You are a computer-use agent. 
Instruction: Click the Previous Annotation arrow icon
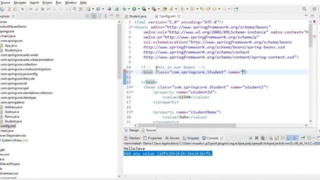(x=192, y=9)
